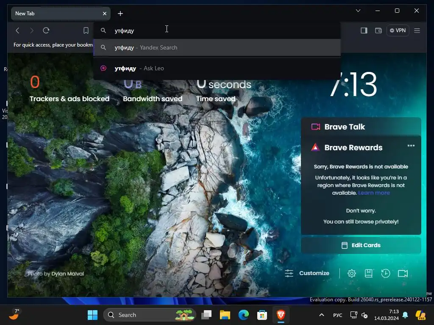Click the Edit Cards button
The width and height of the screenshot is (434, 325).
(x=361, y=245)
